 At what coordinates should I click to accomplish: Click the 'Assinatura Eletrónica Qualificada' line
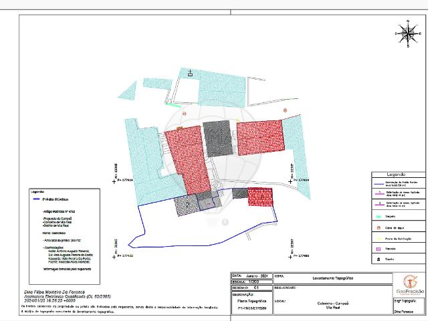click(x=68, y=296)
